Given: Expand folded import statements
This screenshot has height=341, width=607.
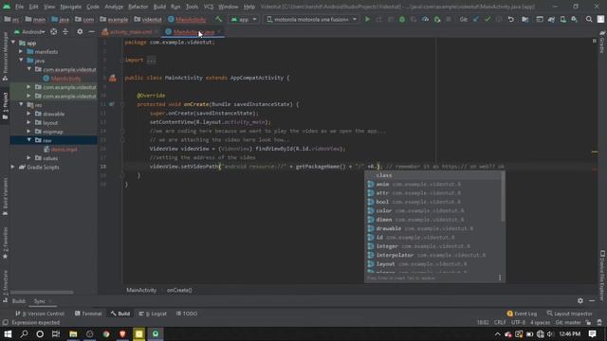Looking at the screenshot, I should 152,60.
